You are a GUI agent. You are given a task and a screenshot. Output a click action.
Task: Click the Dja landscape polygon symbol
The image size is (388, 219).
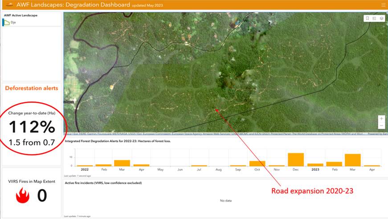click(x=6, y=23)
